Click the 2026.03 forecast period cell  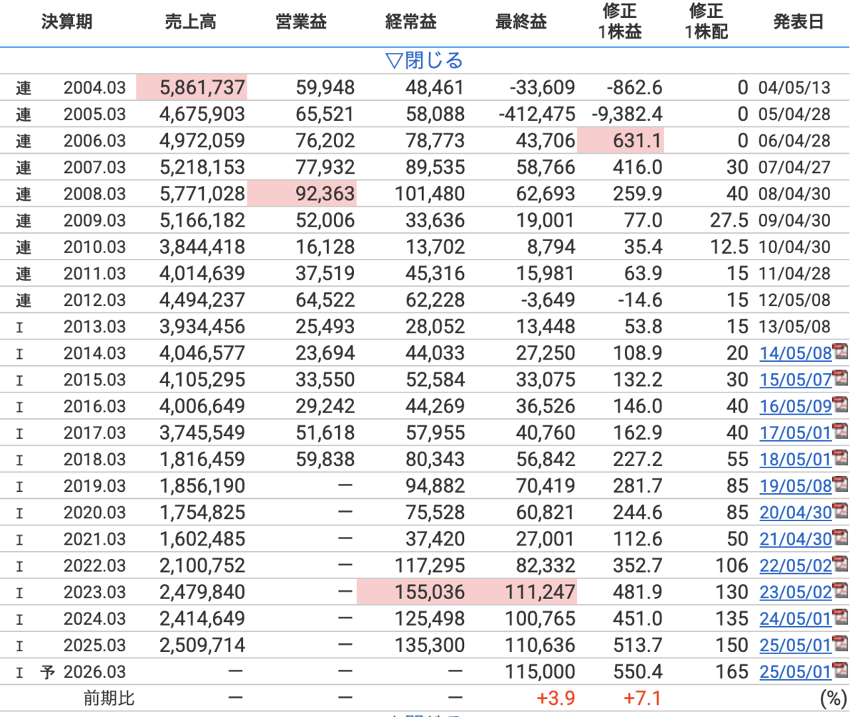[94, 672]
